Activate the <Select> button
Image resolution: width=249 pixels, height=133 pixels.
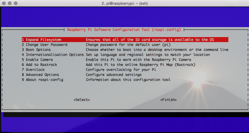pyautogui.click(x=82, y=100)
